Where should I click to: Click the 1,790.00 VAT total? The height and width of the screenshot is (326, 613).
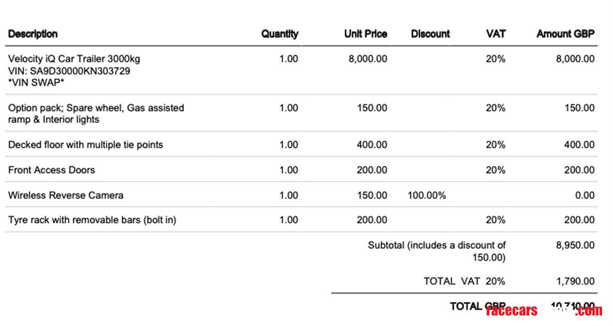(575, 281)
